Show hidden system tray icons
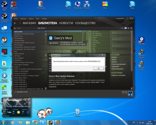 coord(137,123)
